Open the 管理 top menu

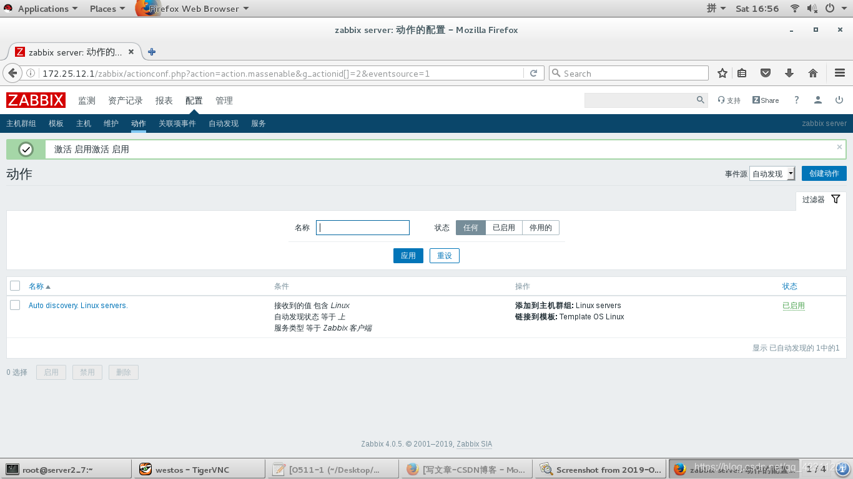coord(224,100)
